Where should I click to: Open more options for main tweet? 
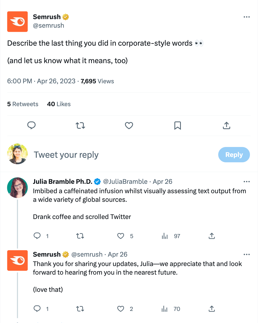[246, 17]
